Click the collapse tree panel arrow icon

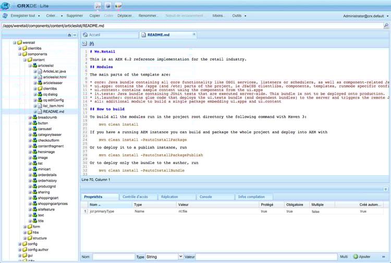(75, 35)
